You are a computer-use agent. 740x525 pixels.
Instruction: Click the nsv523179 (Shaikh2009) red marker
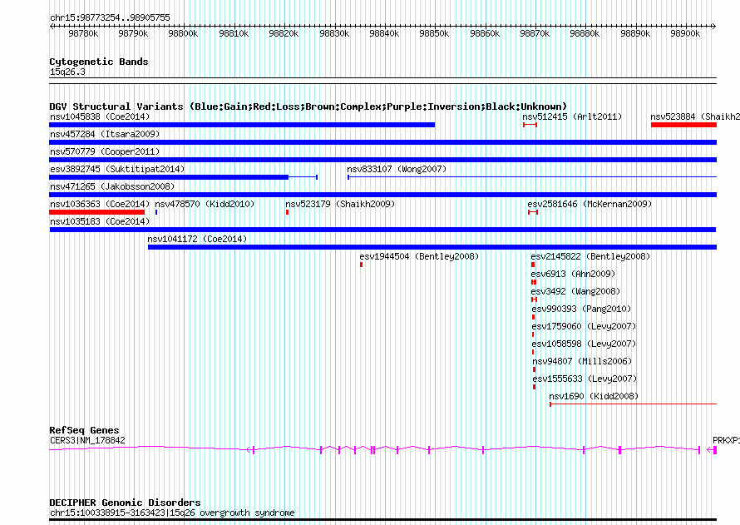point(287,212)
